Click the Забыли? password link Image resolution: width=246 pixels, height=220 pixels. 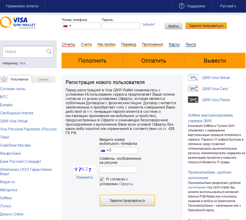(x=149, y=24)
